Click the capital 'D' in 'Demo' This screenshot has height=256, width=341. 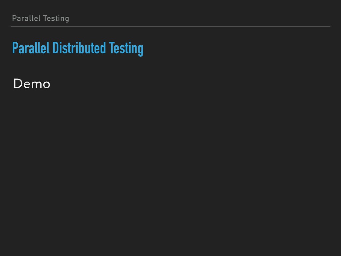tap(18, 84)
